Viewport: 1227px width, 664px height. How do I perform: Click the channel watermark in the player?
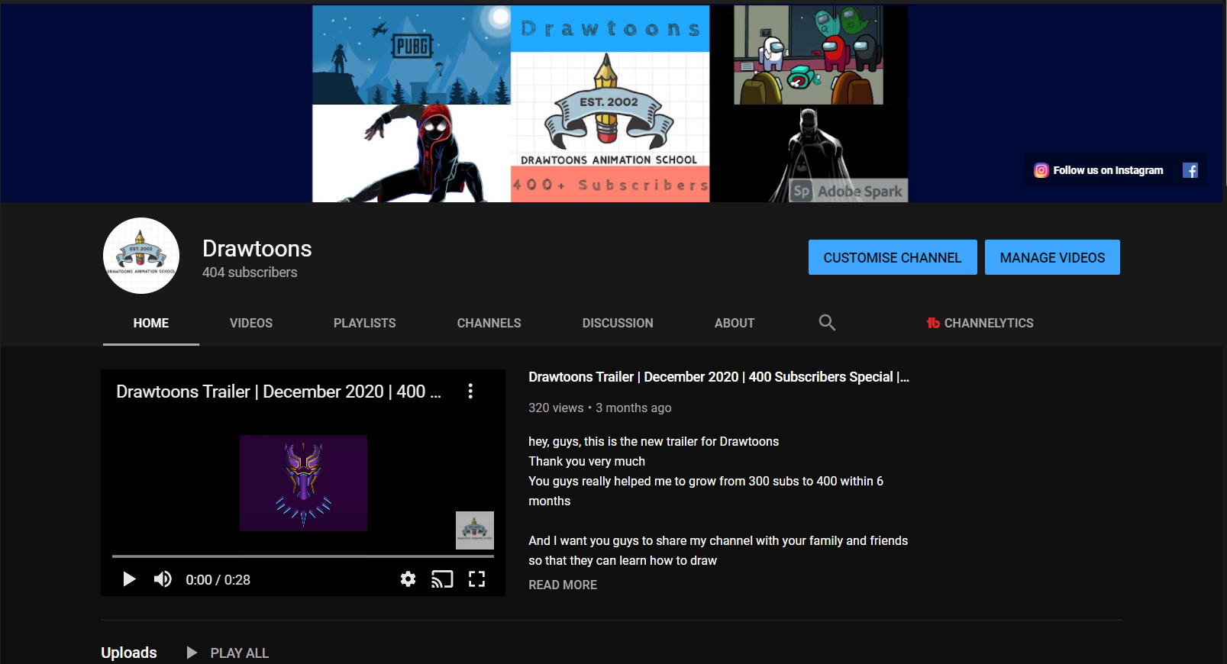[475, 530]
